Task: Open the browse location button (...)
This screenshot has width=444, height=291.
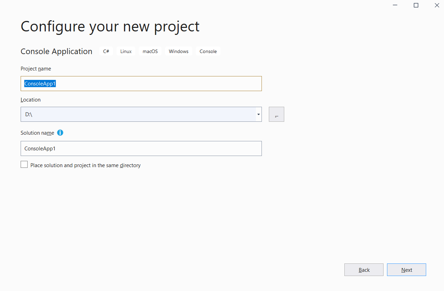Action: 276,114
